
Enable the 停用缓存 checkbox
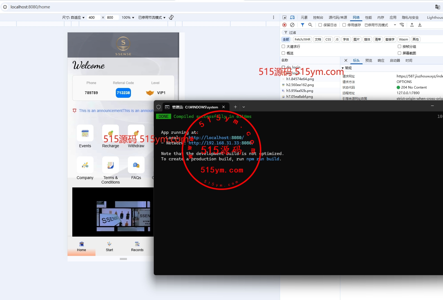pos(344,25)
